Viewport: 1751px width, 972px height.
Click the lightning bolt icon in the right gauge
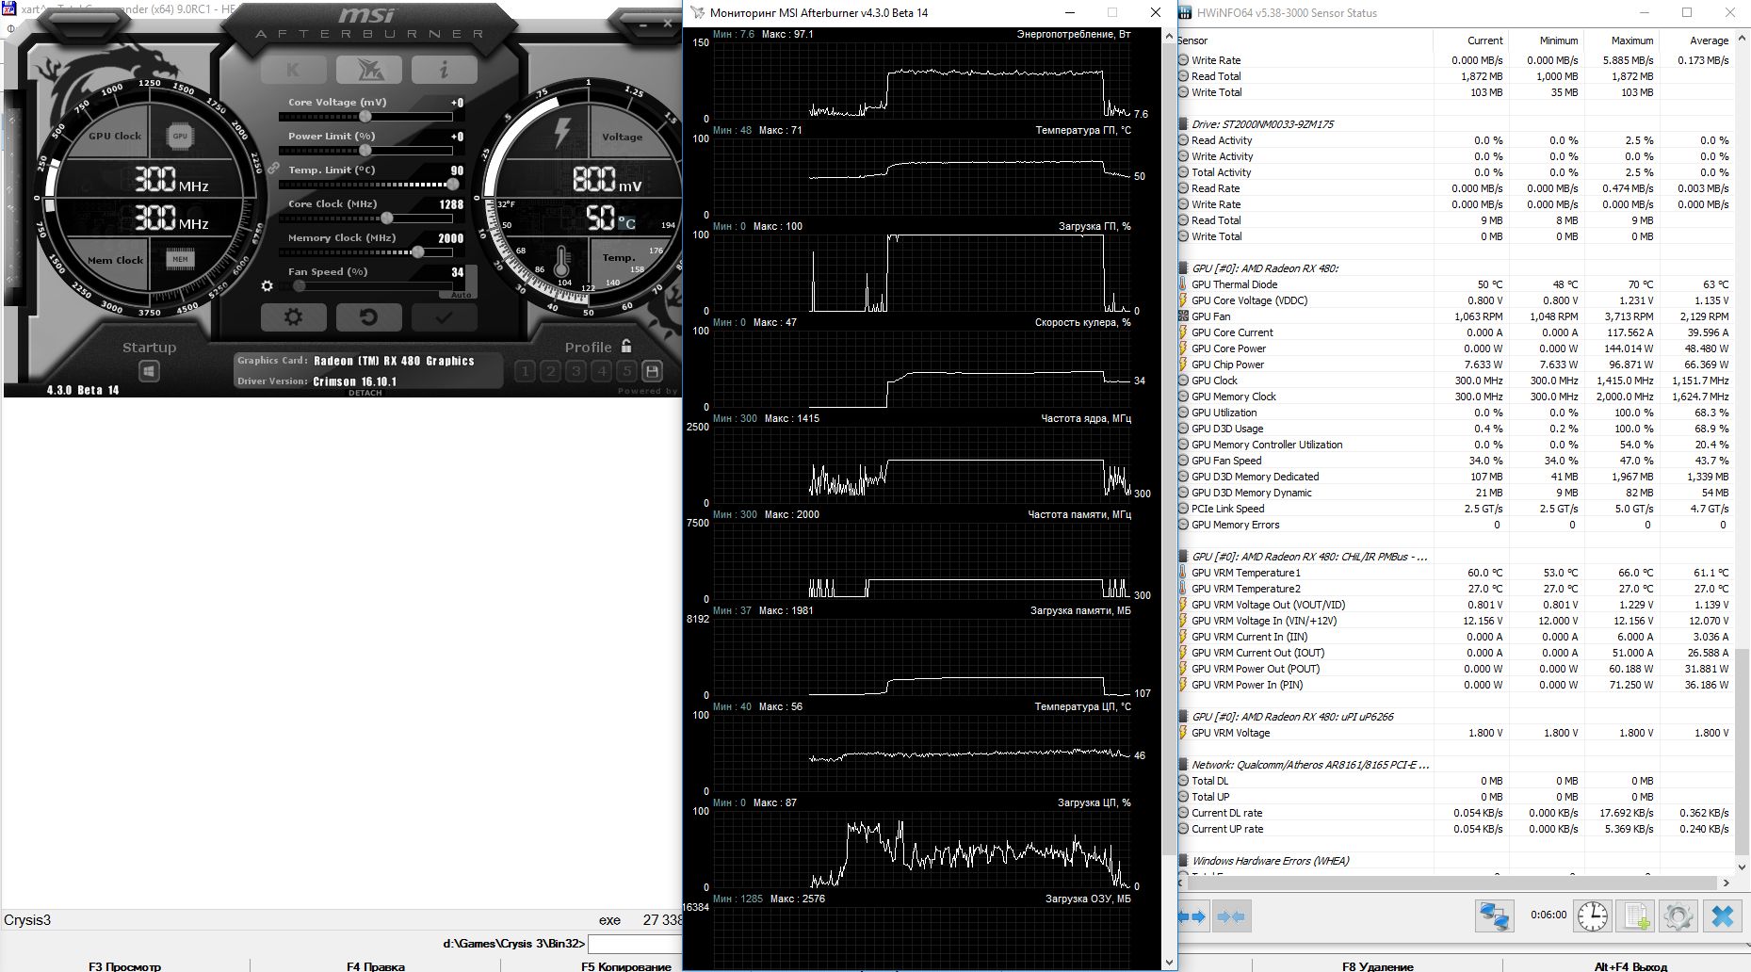[563, 134]
